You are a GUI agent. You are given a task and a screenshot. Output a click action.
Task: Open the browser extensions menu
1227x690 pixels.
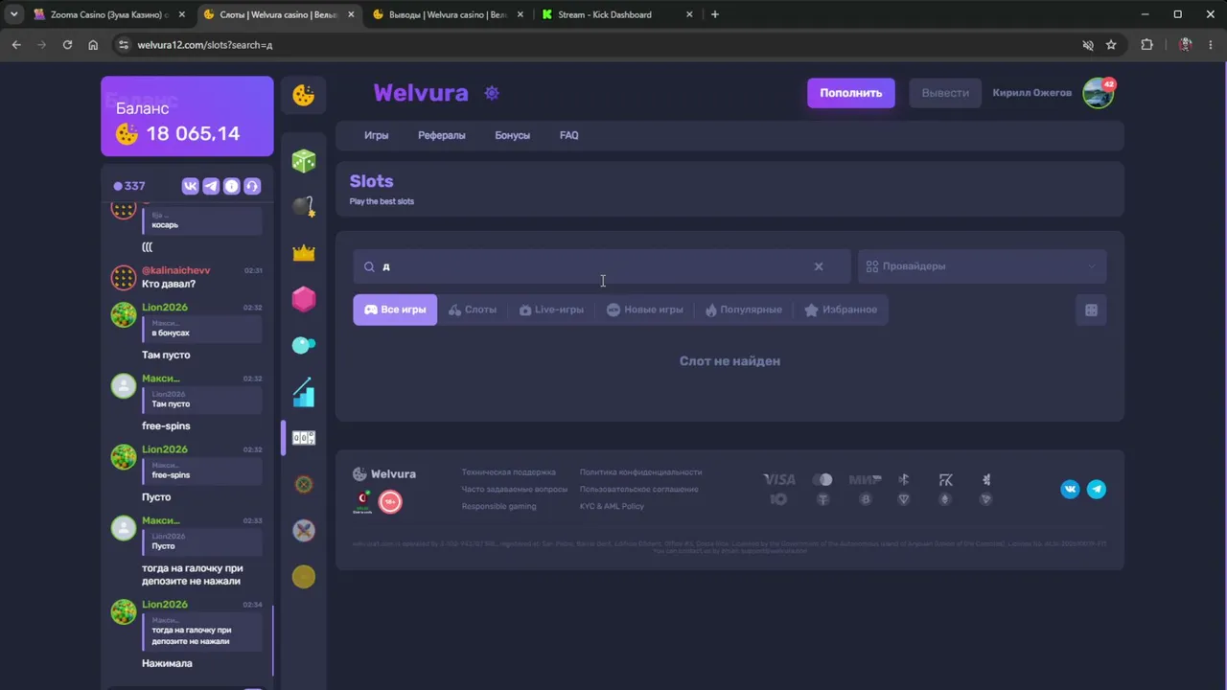[x=1146, y=44]
